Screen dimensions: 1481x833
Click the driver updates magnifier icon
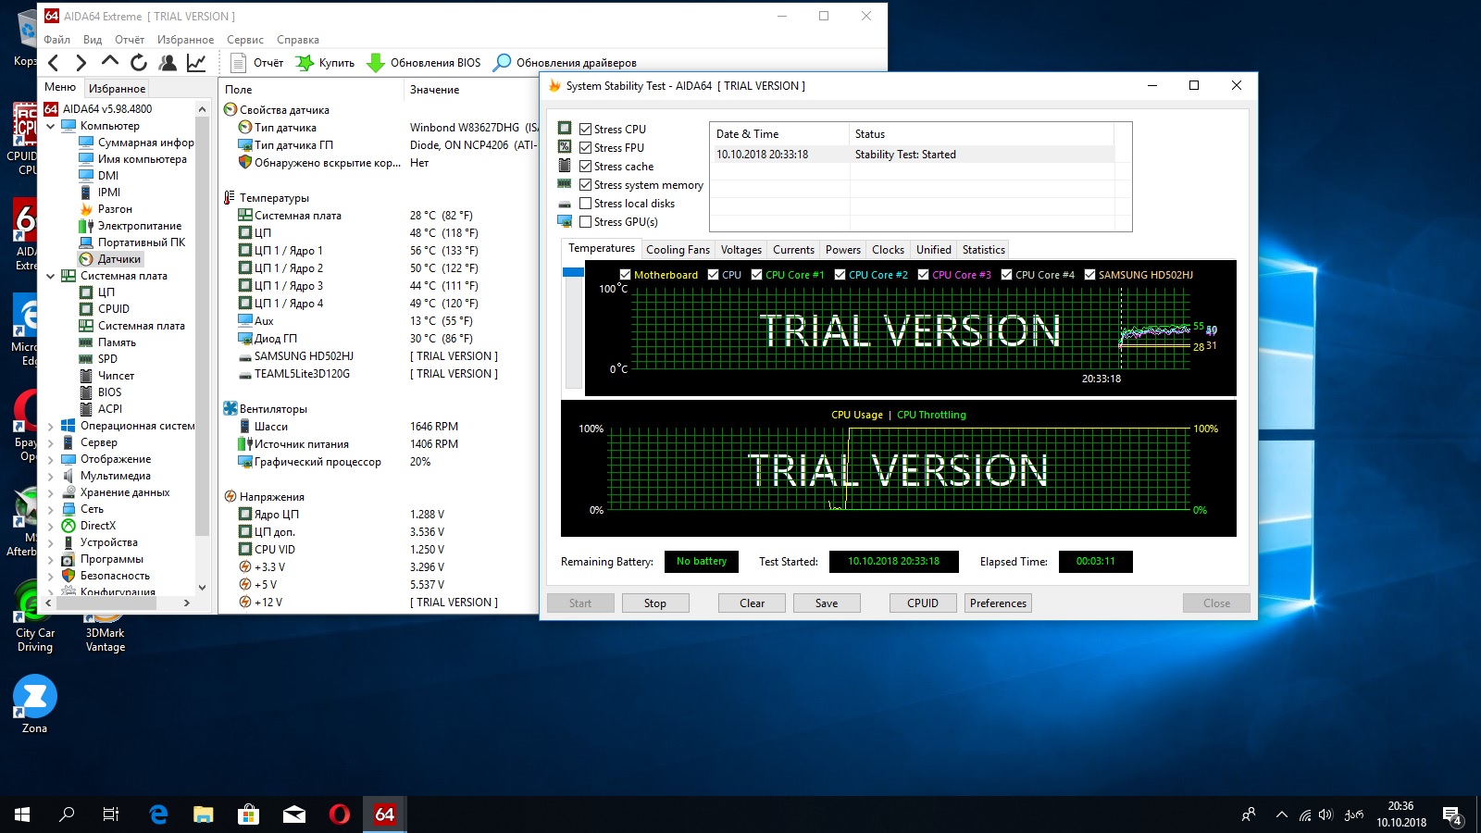click(502, 63)
